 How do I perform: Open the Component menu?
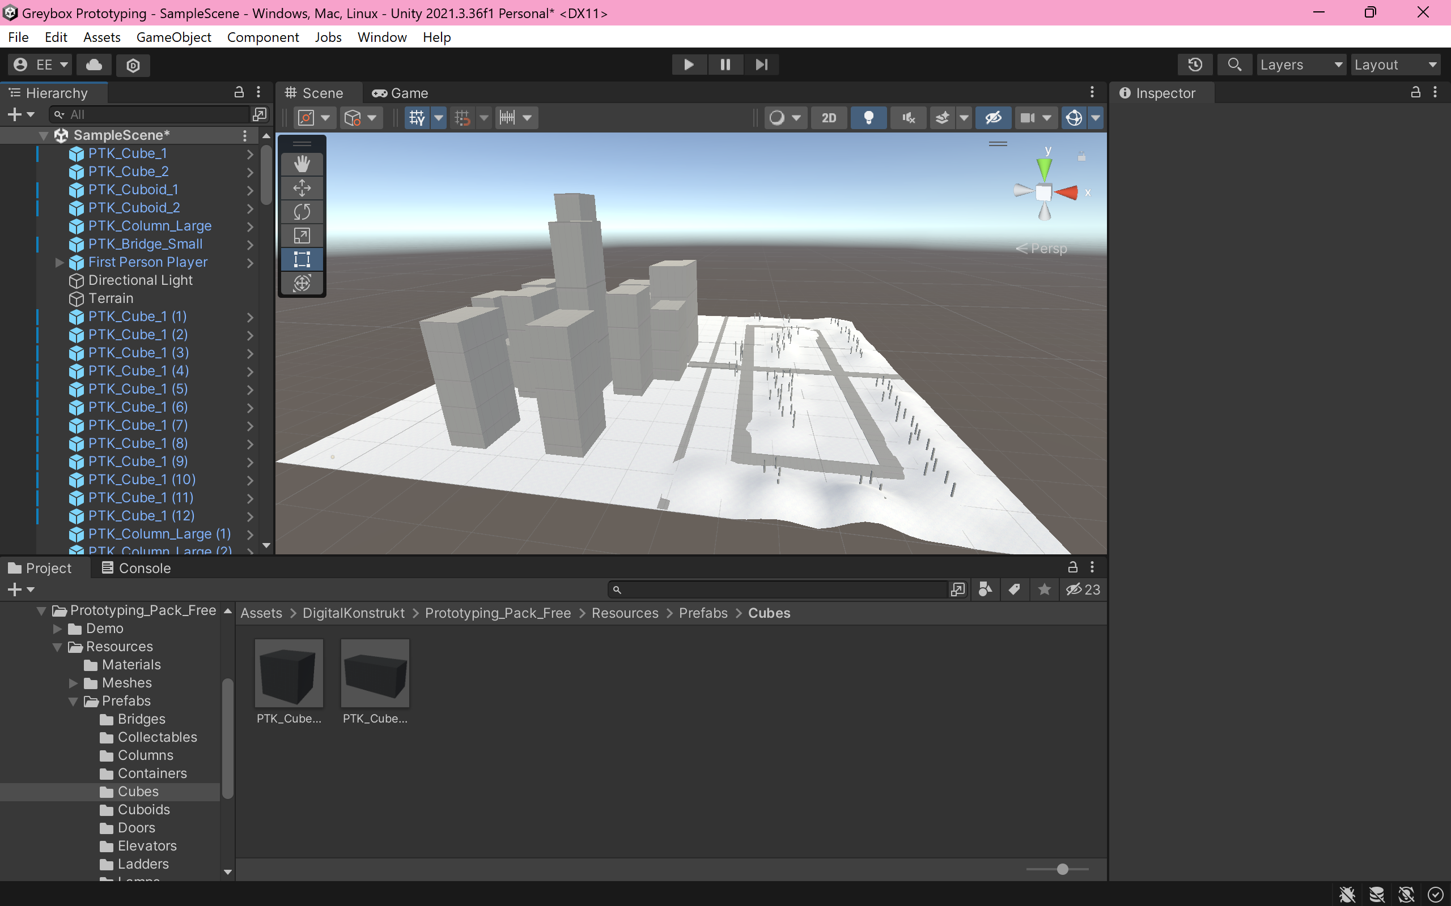click(x=262, y=37)
